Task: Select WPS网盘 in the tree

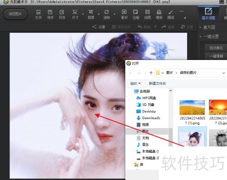Action: (x=146, y=98)
